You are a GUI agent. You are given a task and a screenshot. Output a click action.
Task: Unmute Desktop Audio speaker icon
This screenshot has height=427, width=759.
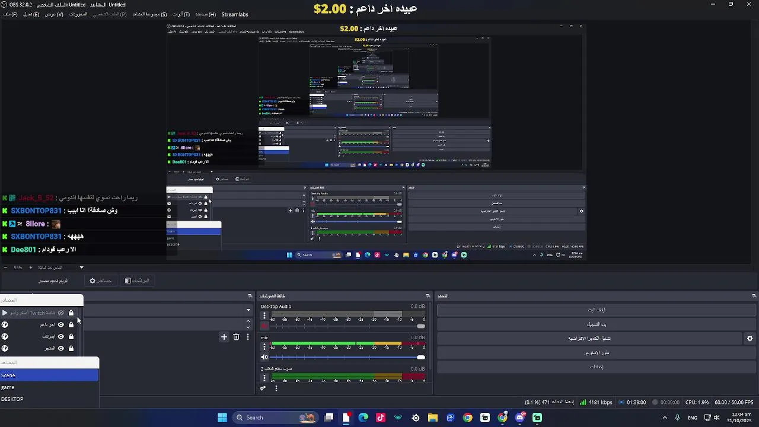click(x=264, y=326)
